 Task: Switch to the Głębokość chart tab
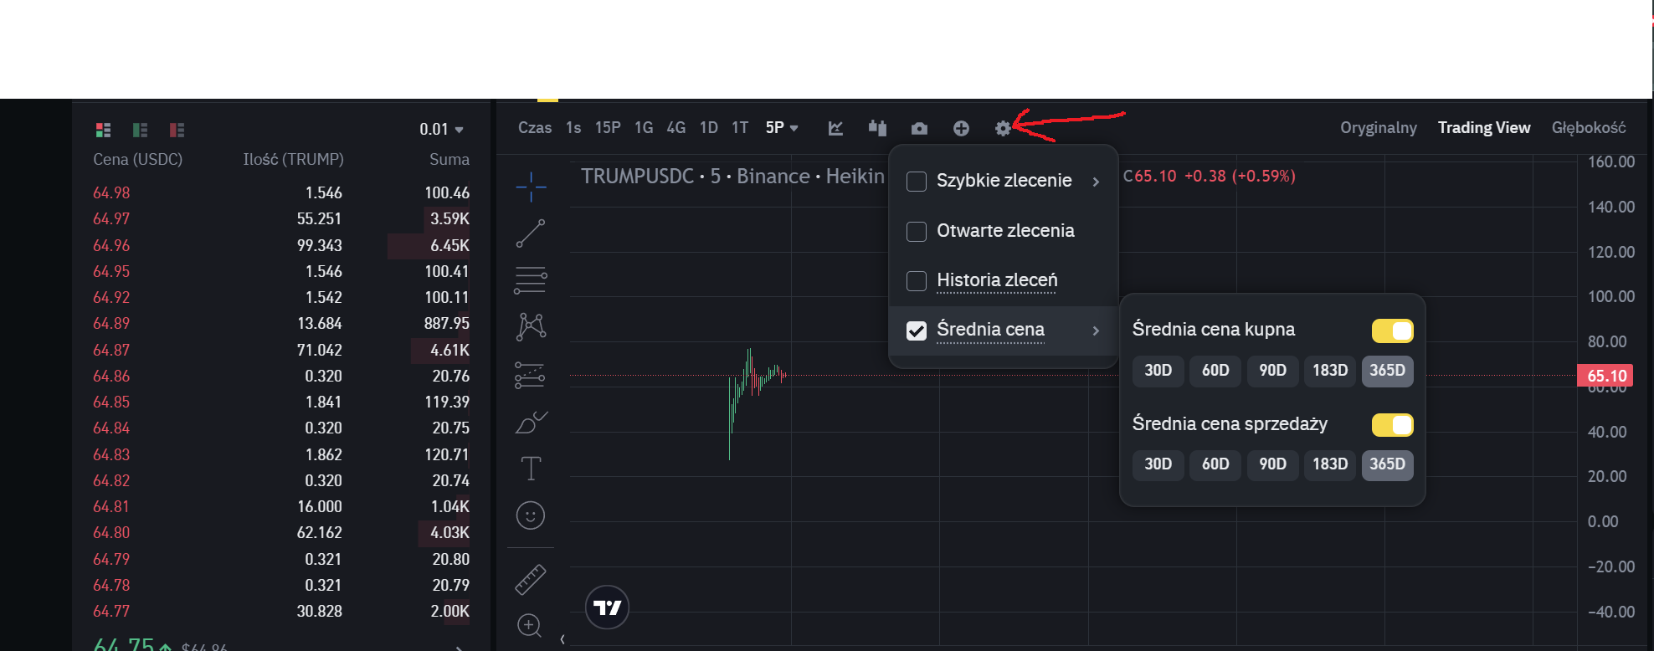click(1588, 128)
